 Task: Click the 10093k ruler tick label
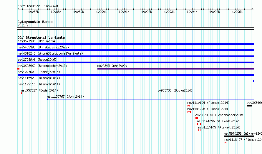(169, 12)
